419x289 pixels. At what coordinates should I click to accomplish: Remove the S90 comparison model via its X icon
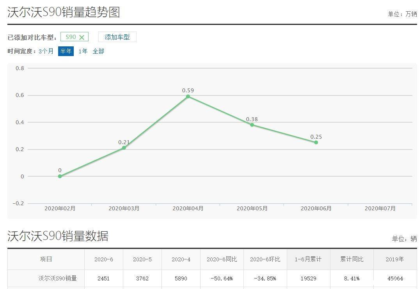[x=82, y=37]
